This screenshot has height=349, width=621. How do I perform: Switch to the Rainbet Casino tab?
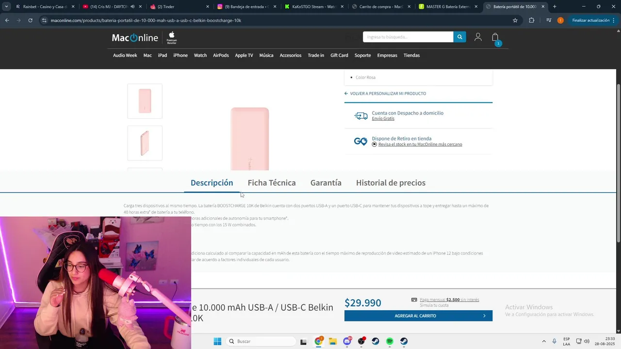45,7
